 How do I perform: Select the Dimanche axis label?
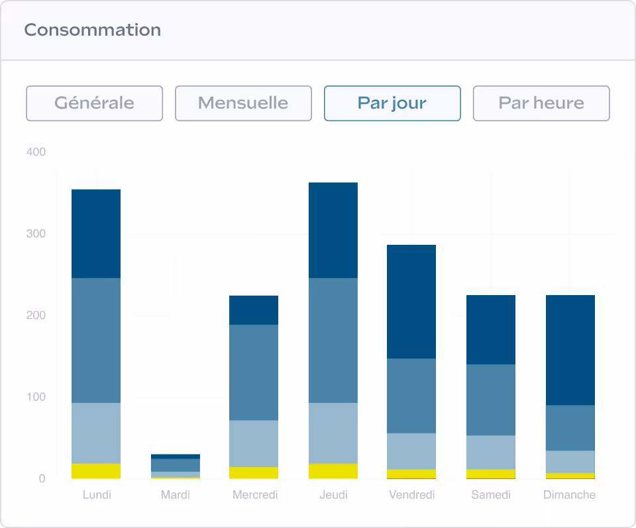[569, 494]
